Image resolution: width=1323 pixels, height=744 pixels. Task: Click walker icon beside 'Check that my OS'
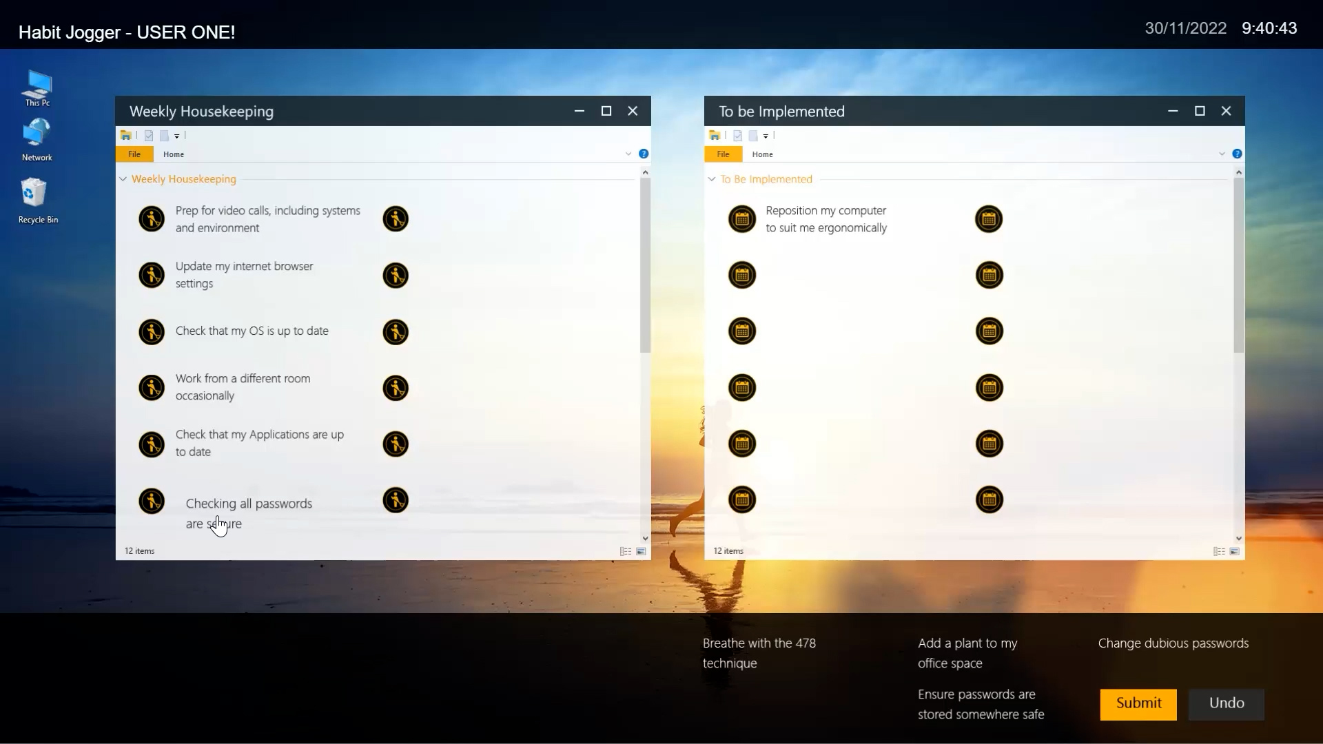click(x=152, y=331)
